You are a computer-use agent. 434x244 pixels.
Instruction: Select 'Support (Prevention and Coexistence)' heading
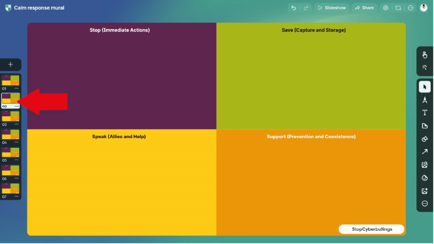click(x=311, y=137)
